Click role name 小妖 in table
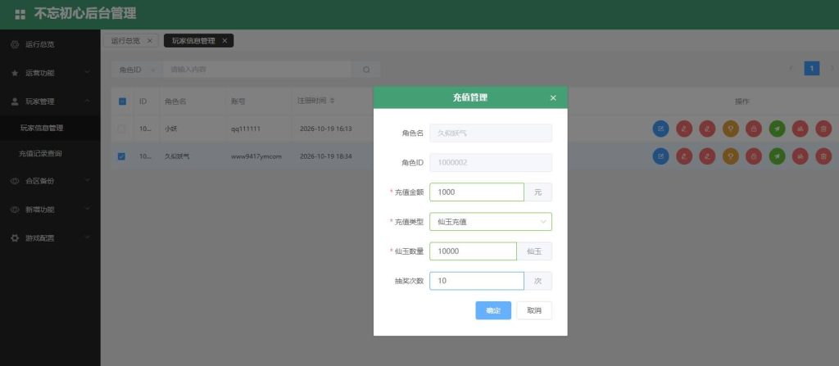 (170, 129)
